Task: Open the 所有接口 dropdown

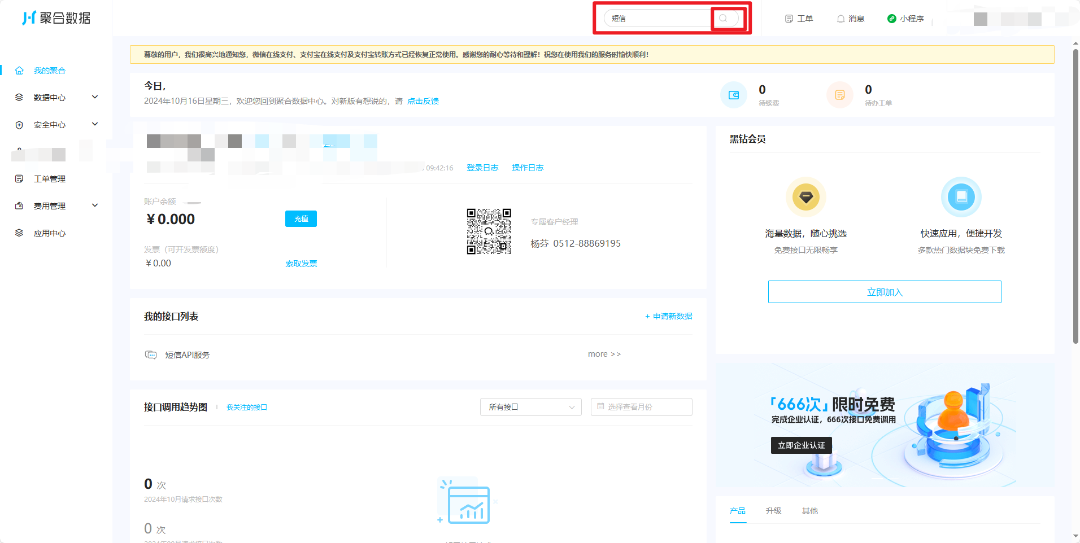Action: pos(531,407)
